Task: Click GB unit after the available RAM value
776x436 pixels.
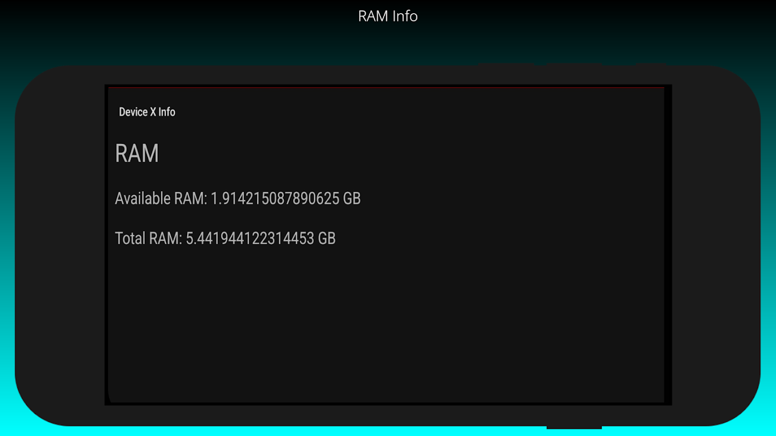Action: [352, 198]
